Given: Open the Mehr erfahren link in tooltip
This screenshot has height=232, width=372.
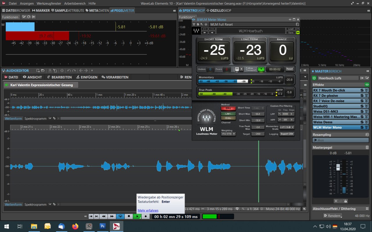Looking at the screenshot, I should (148, 211).
